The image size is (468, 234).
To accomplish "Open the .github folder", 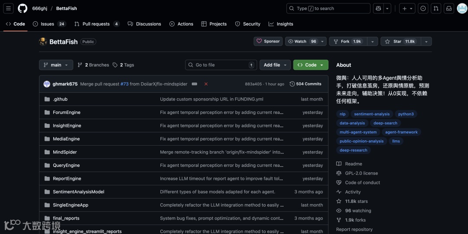I will [60, 99].
